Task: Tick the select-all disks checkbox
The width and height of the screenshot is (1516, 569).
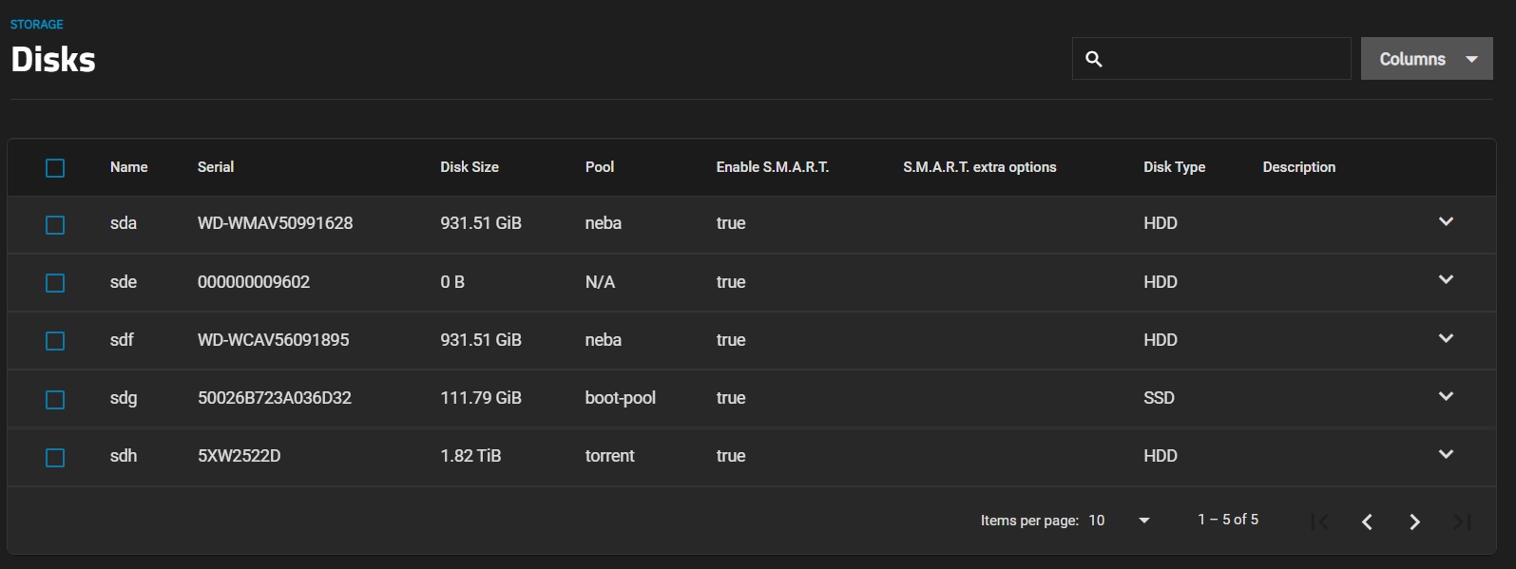Action: tap(55, 168)
